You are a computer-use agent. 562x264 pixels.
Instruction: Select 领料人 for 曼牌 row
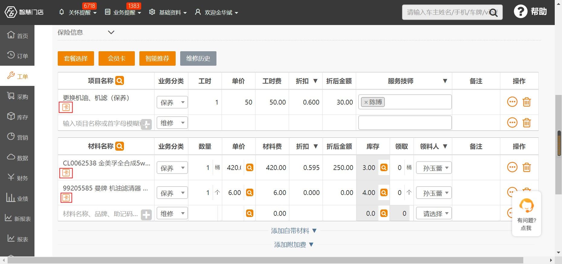pyautogui.click(x=434, y=193)
